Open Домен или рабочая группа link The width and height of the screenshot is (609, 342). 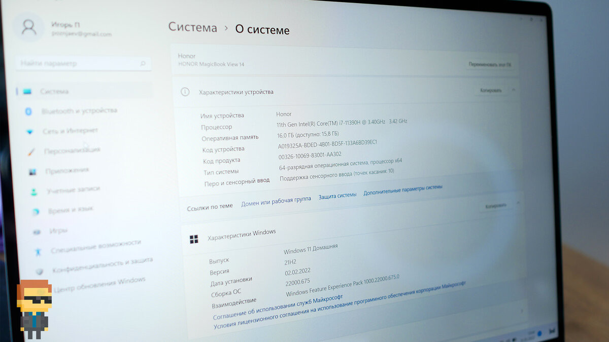tap(276, 201)
